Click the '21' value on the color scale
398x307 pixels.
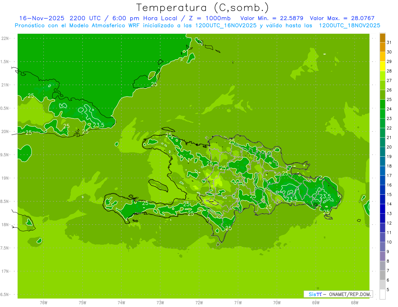click(389, 137)
